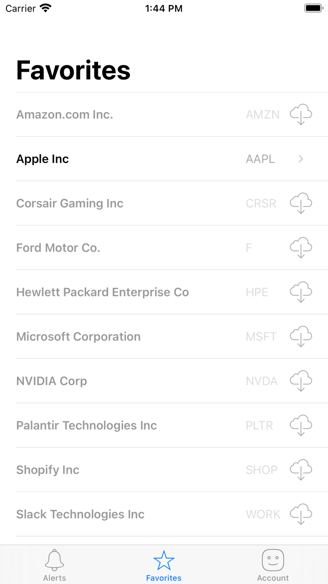Image resolution: width=328 pixels, height=584 pixels.
Task: Download Slack Technologies Inc data
Action: pyautogui.click(x=300, y=514)
